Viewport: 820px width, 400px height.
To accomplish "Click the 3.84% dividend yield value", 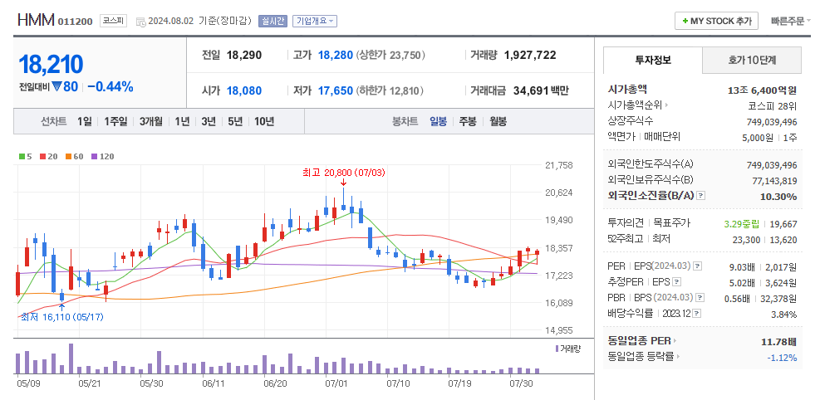I will click(783, 315).
